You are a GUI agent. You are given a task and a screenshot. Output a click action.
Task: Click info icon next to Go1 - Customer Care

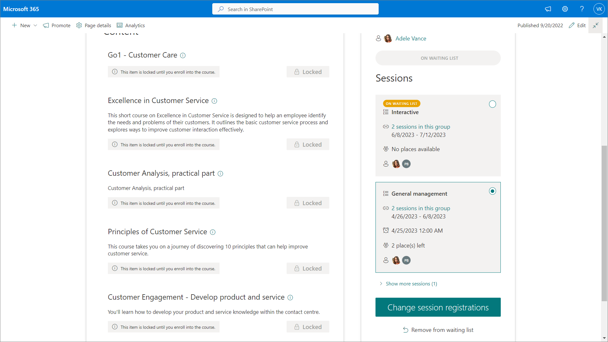(x=183, y=56)
